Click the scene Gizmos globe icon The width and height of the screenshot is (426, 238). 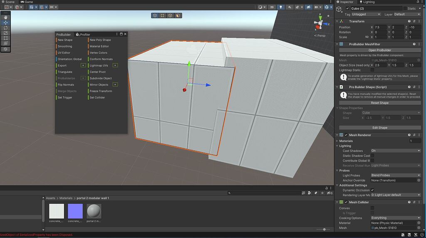point(327,7)
